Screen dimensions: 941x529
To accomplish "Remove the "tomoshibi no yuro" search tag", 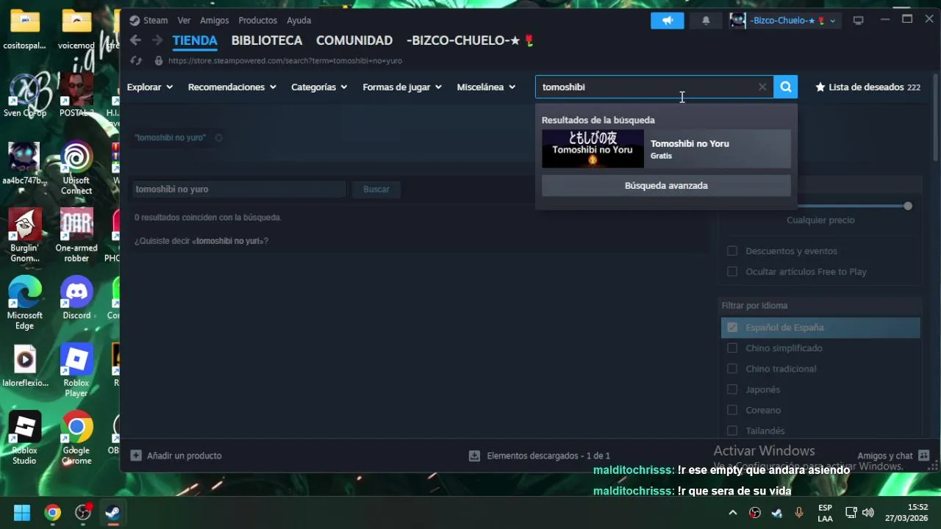I will 218,137.
